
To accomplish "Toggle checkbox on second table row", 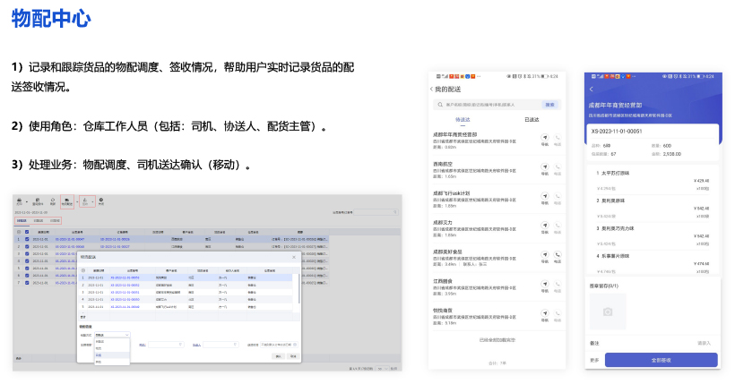I will coord(25,247).
